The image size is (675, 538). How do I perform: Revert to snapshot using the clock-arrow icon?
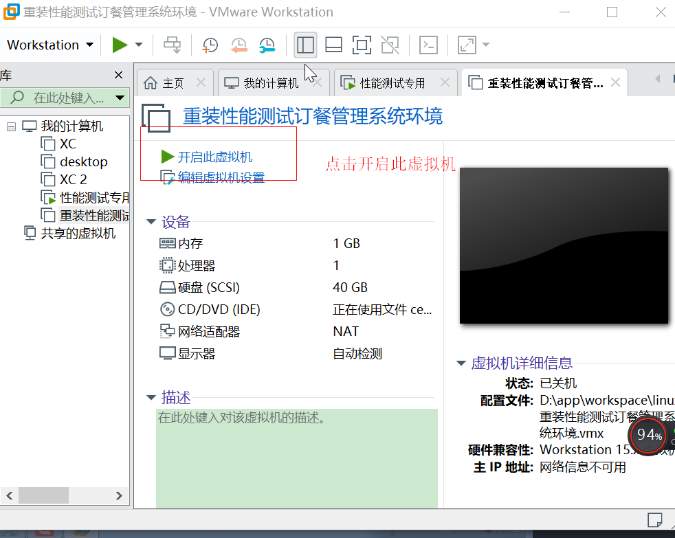239,45
